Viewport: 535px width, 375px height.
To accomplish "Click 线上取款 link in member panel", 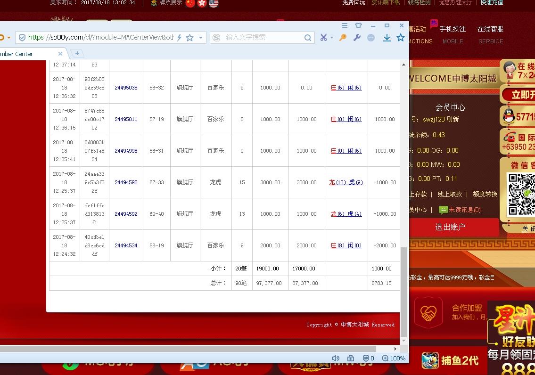I will point(450,194).
